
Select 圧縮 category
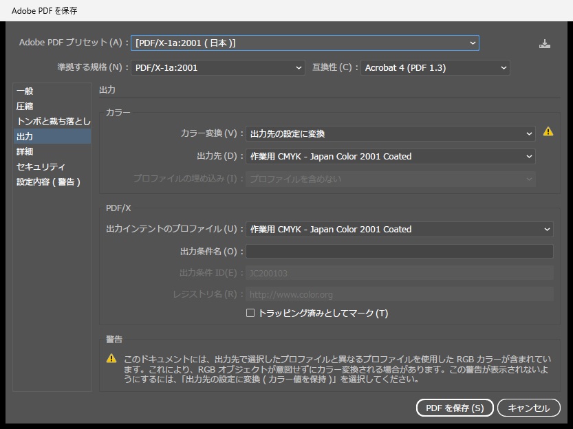pos(52,107)
